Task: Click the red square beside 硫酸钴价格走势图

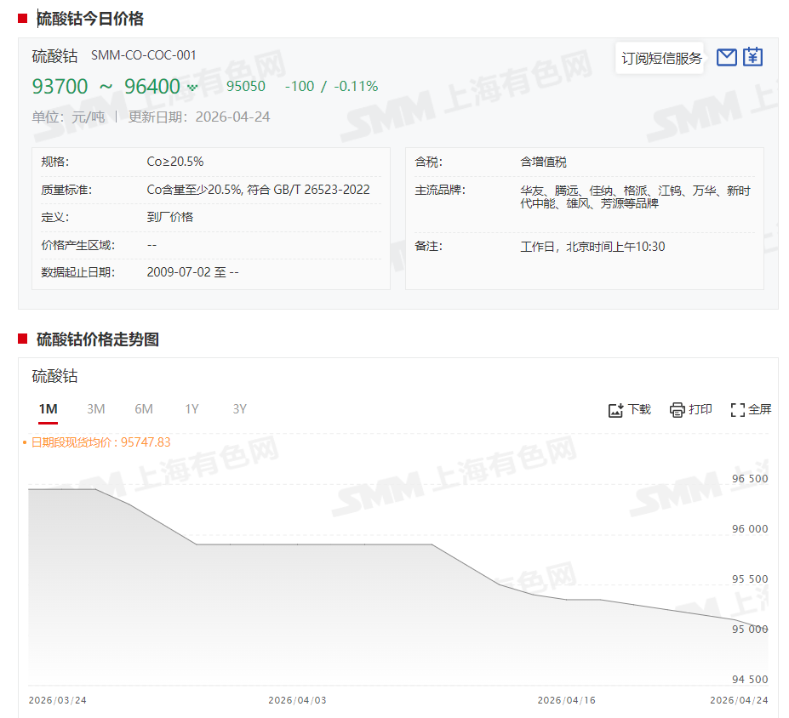Action: (23, 339)
